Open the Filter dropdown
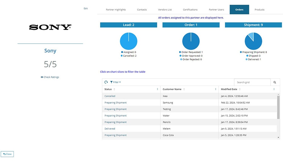The height and width of the screenshot is (162, 283). tap(115, 82)
